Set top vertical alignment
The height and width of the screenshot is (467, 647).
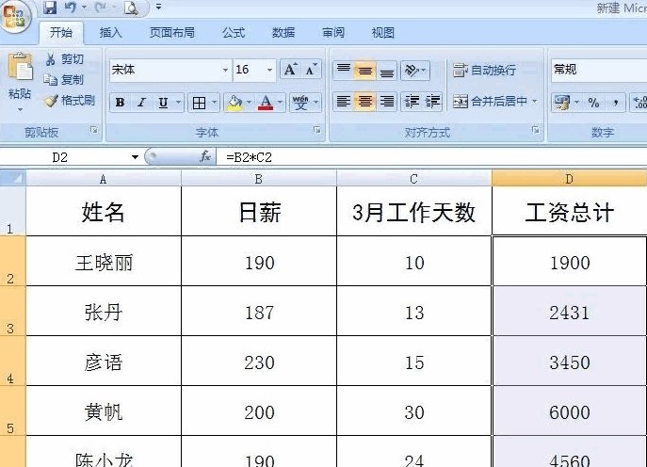click(344, 70)
